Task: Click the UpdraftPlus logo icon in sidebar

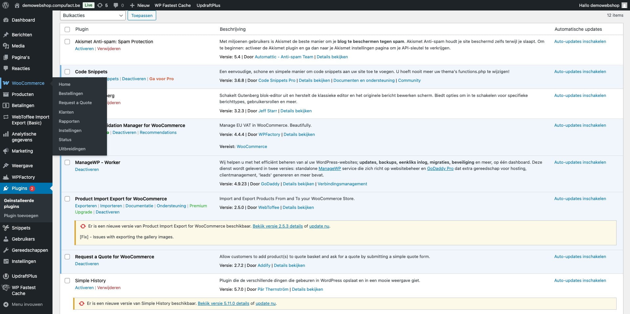Action: 6,276
